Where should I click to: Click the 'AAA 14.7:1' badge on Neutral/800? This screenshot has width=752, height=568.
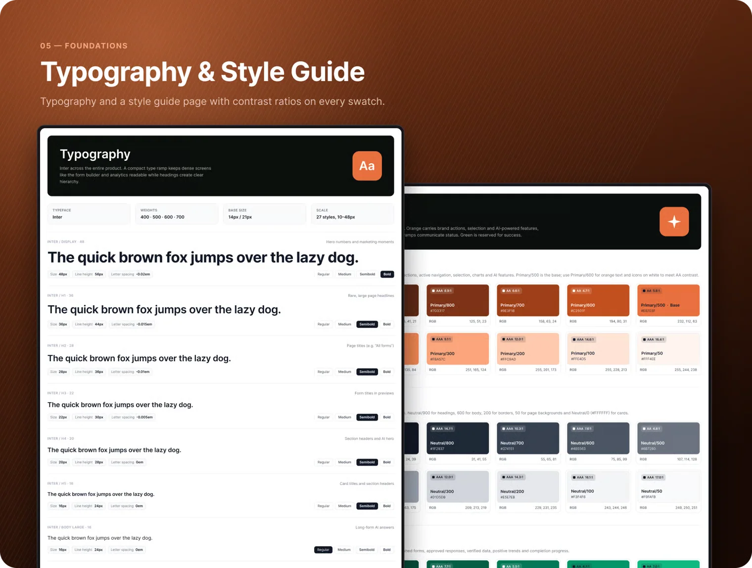click(442, 429)
